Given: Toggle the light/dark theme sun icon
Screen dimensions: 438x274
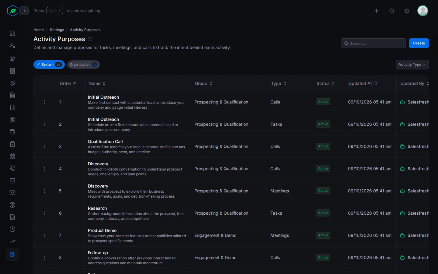Looking at the screenshot, I should [x=407, y=11].
